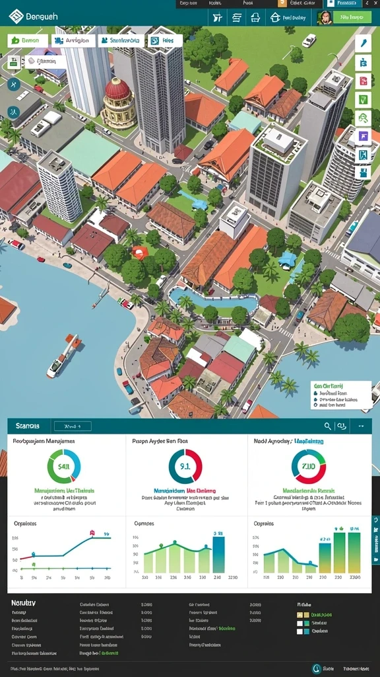Click the printer icon in top header
The width and height of the screenshot is (380, 677).
[x=255, y=18]
